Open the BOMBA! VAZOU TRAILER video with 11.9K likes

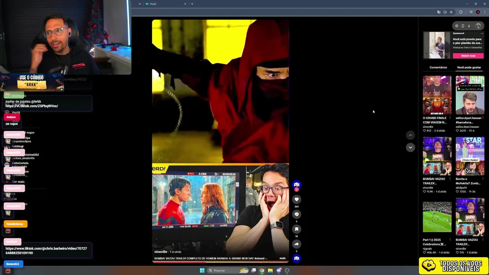click(437, 156)
